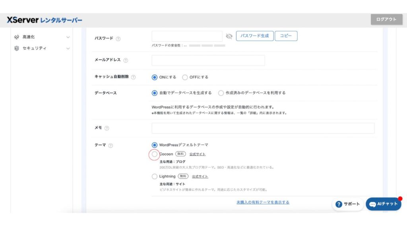Click the ログアウト button
Screen dimensions: 407x229
tap(386, 19)
